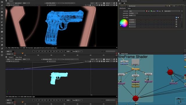Screen dimensions: 186x105
Task: Toggle the green channel checkbox
Action: pyautogui.click(x=151, y=11)
